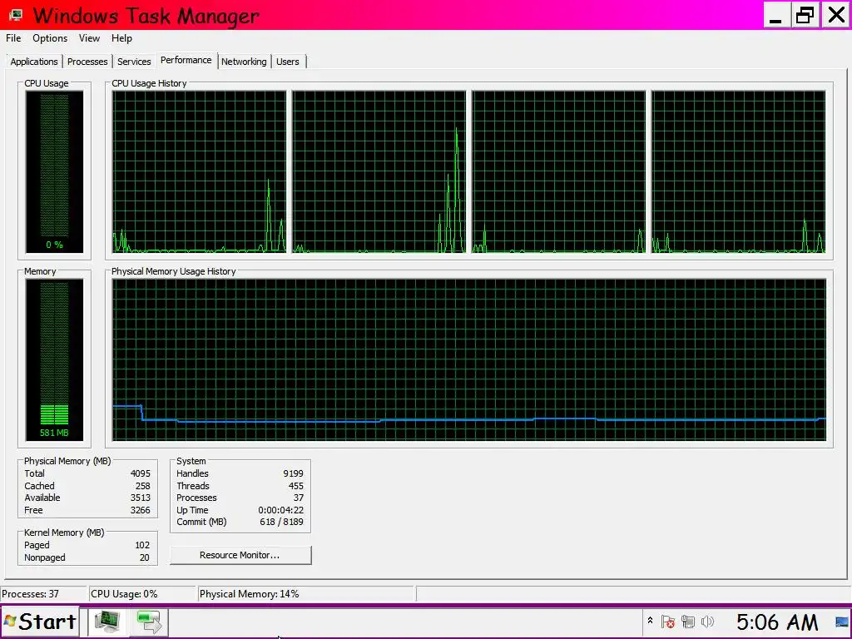Viewport: 852px width, 639px height.
Task: Click the Memory 581 MB meter
Action: click(54, 359)
